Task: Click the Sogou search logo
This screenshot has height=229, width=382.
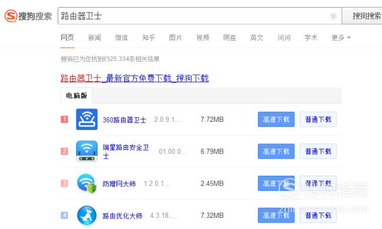Action: coord(28,16)
